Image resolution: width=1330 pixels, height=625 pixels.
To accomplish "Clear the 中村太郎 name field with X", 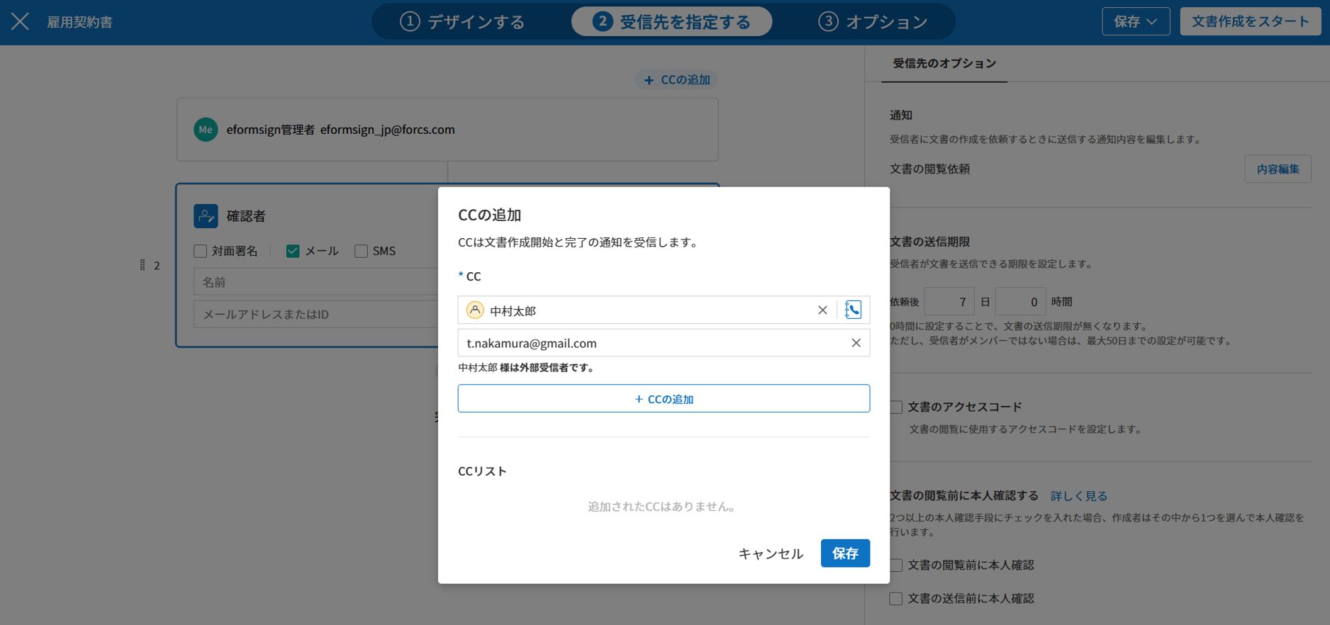I will coord(822,310).
